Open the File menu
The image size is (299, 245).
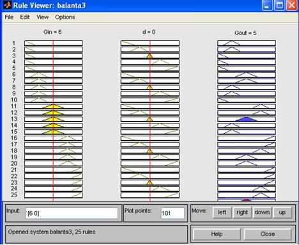(9, 17)
